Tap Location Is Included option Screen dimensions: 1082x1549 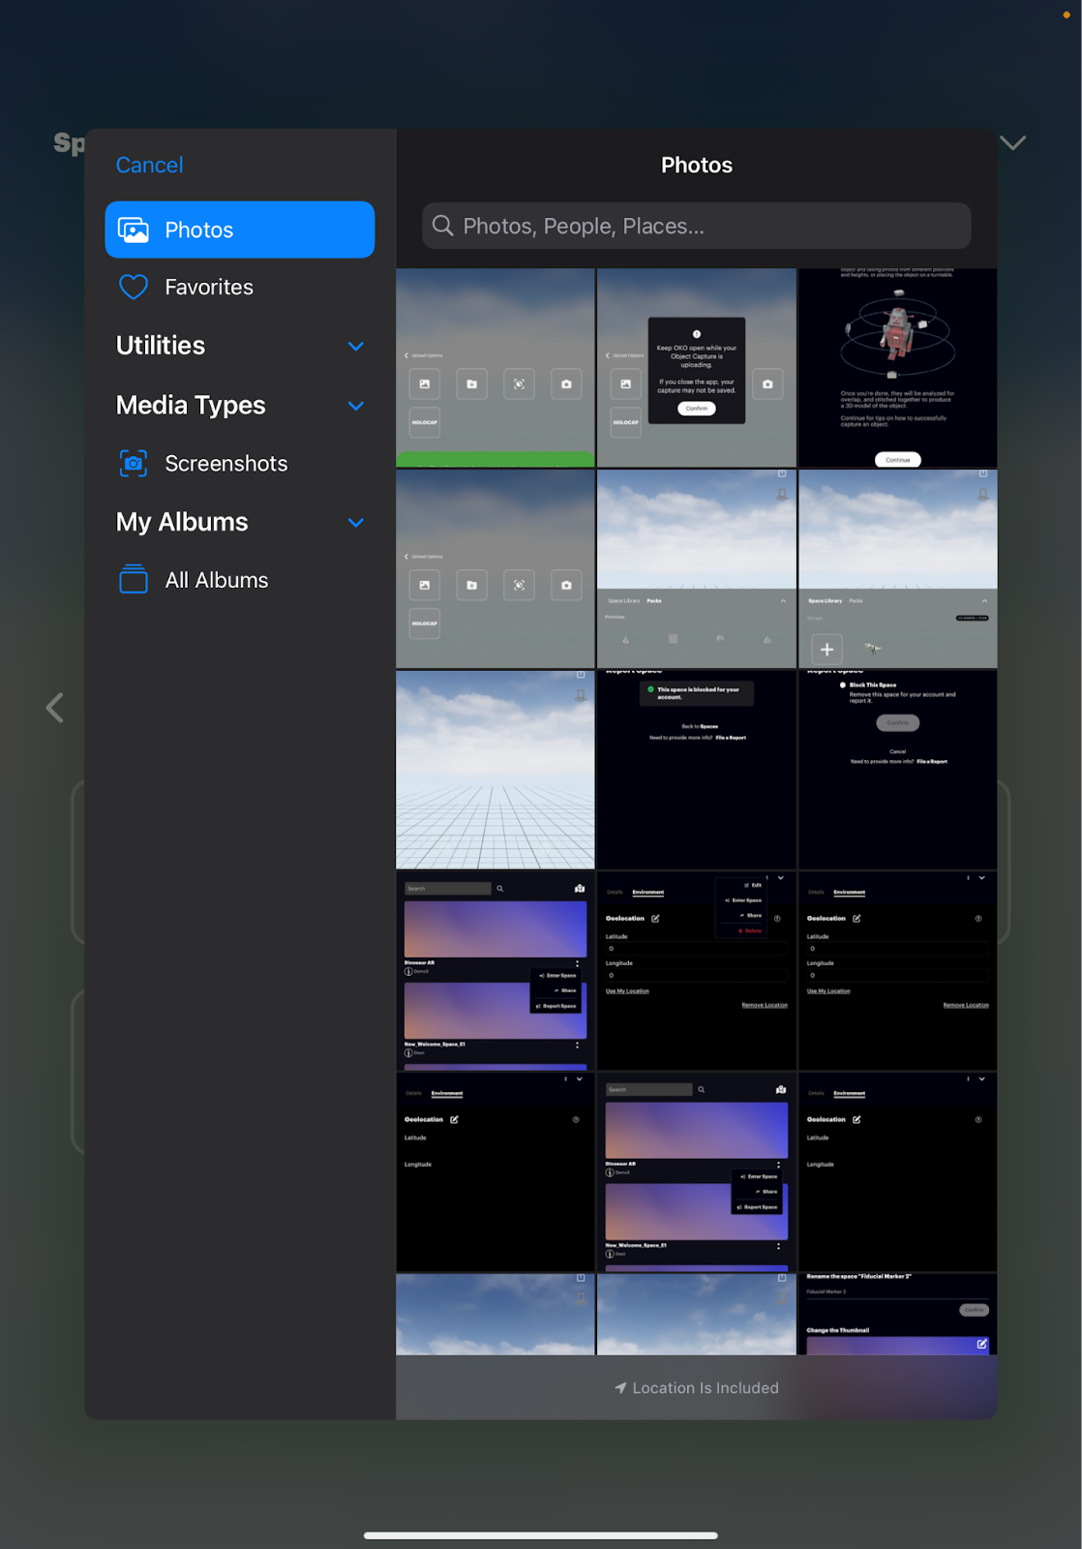[705, 1388]
